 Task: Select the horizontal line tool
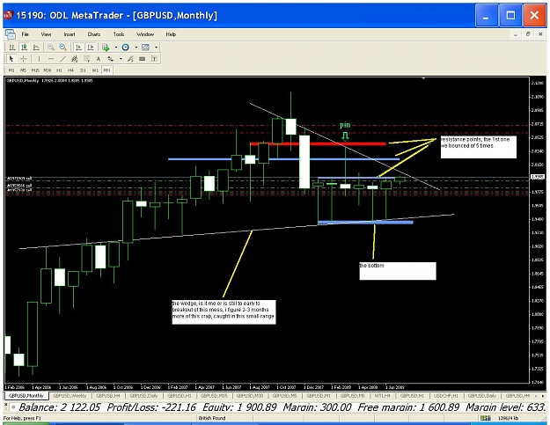click(51, 59)
